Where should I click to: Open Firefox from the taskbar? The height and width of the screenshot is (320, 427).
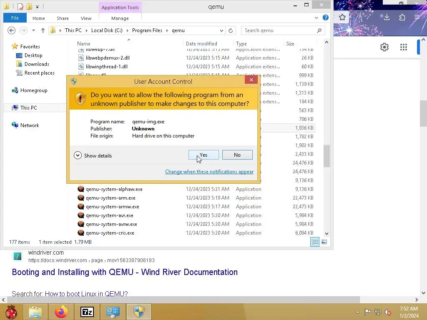point(61,312)
